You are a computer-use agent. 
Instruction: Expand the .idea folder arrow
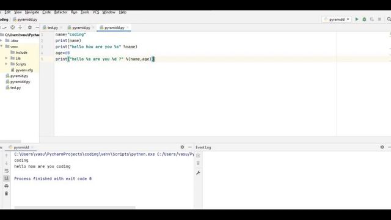click(x=1, y=40)
